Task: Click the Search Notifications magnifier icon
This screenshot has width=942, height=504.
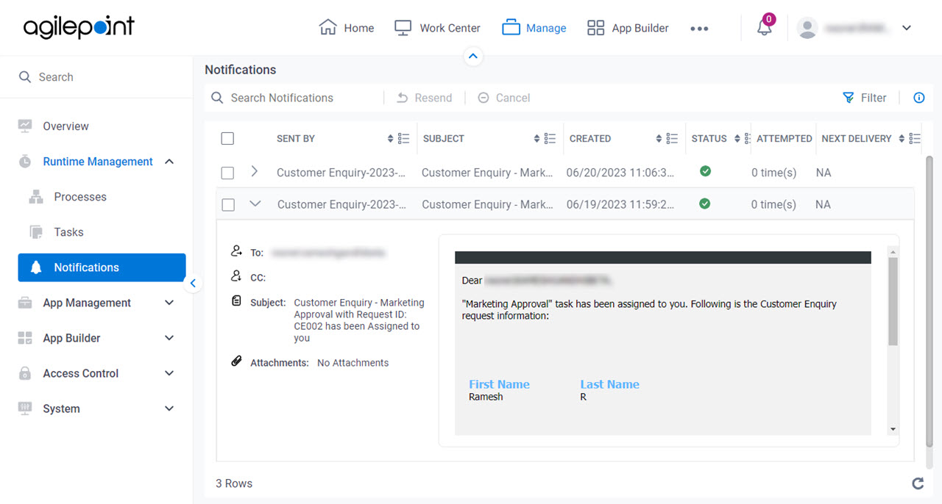Action: (217, 98)
